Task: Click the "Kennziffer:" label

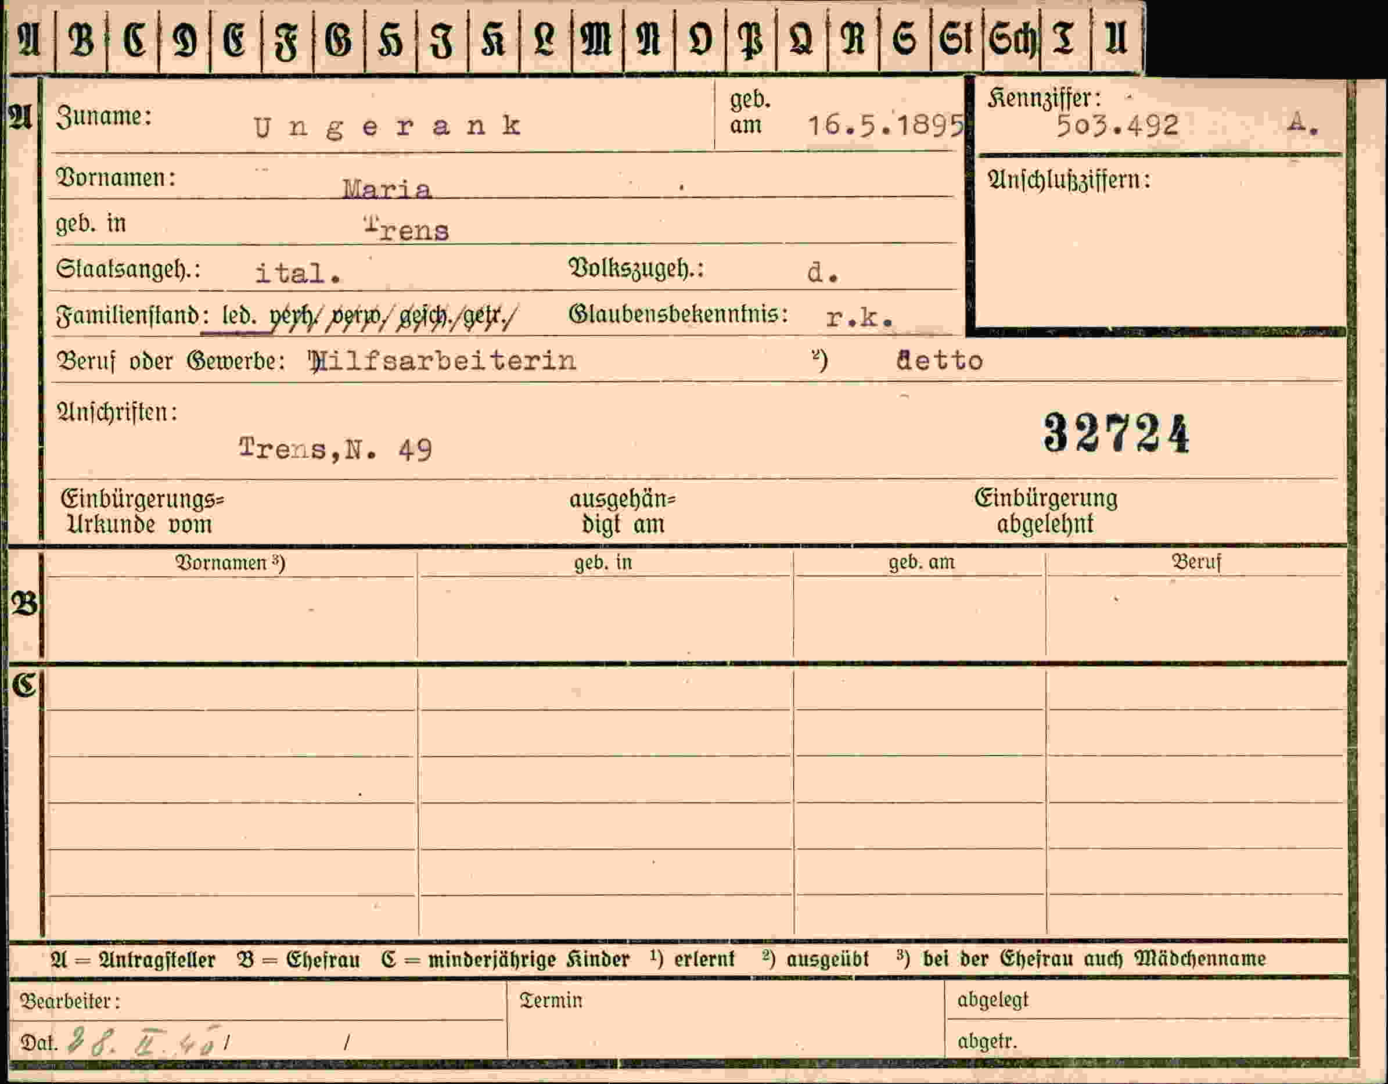Action: click(x=1044, y=99)
